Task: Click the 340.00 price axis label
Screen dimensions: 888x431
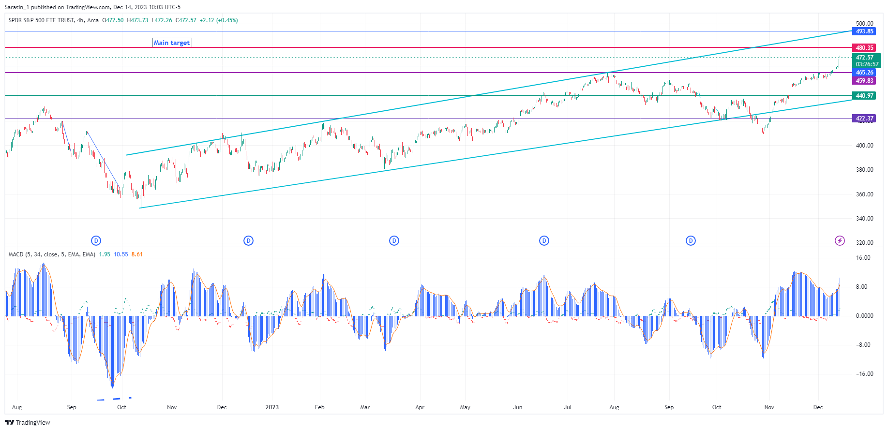Action: click(865, 219)
